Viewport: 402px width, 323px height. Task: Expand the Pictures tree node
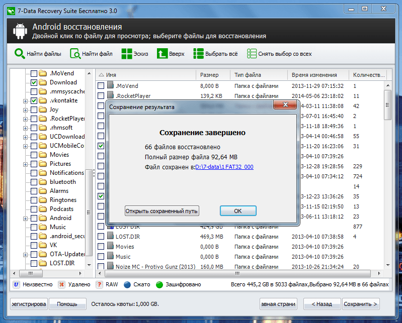point(25,165)
